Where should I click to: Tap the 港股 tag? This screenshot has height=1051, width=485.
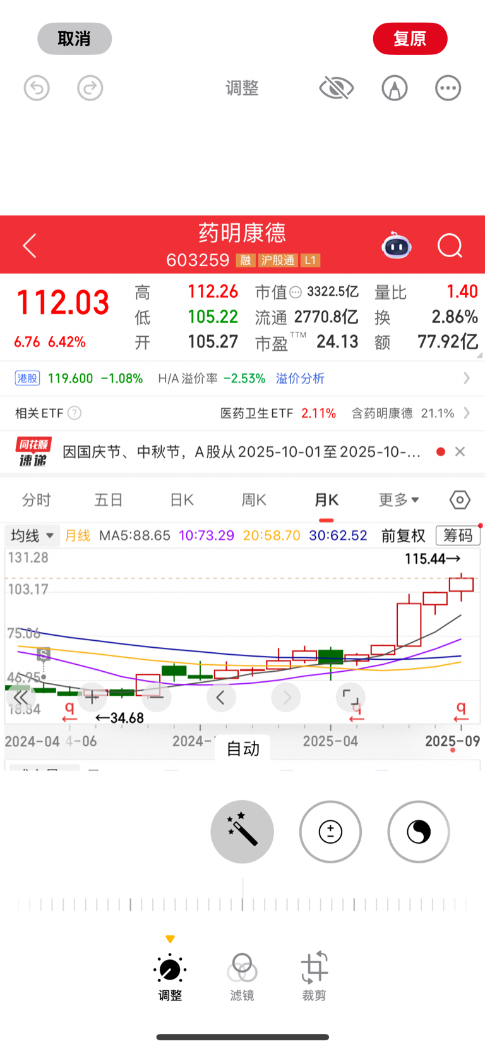[28, 378]
